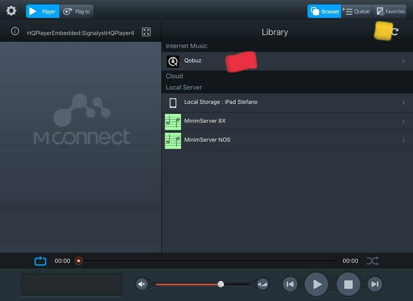Stop playback with the square button

tap(348, 284)
